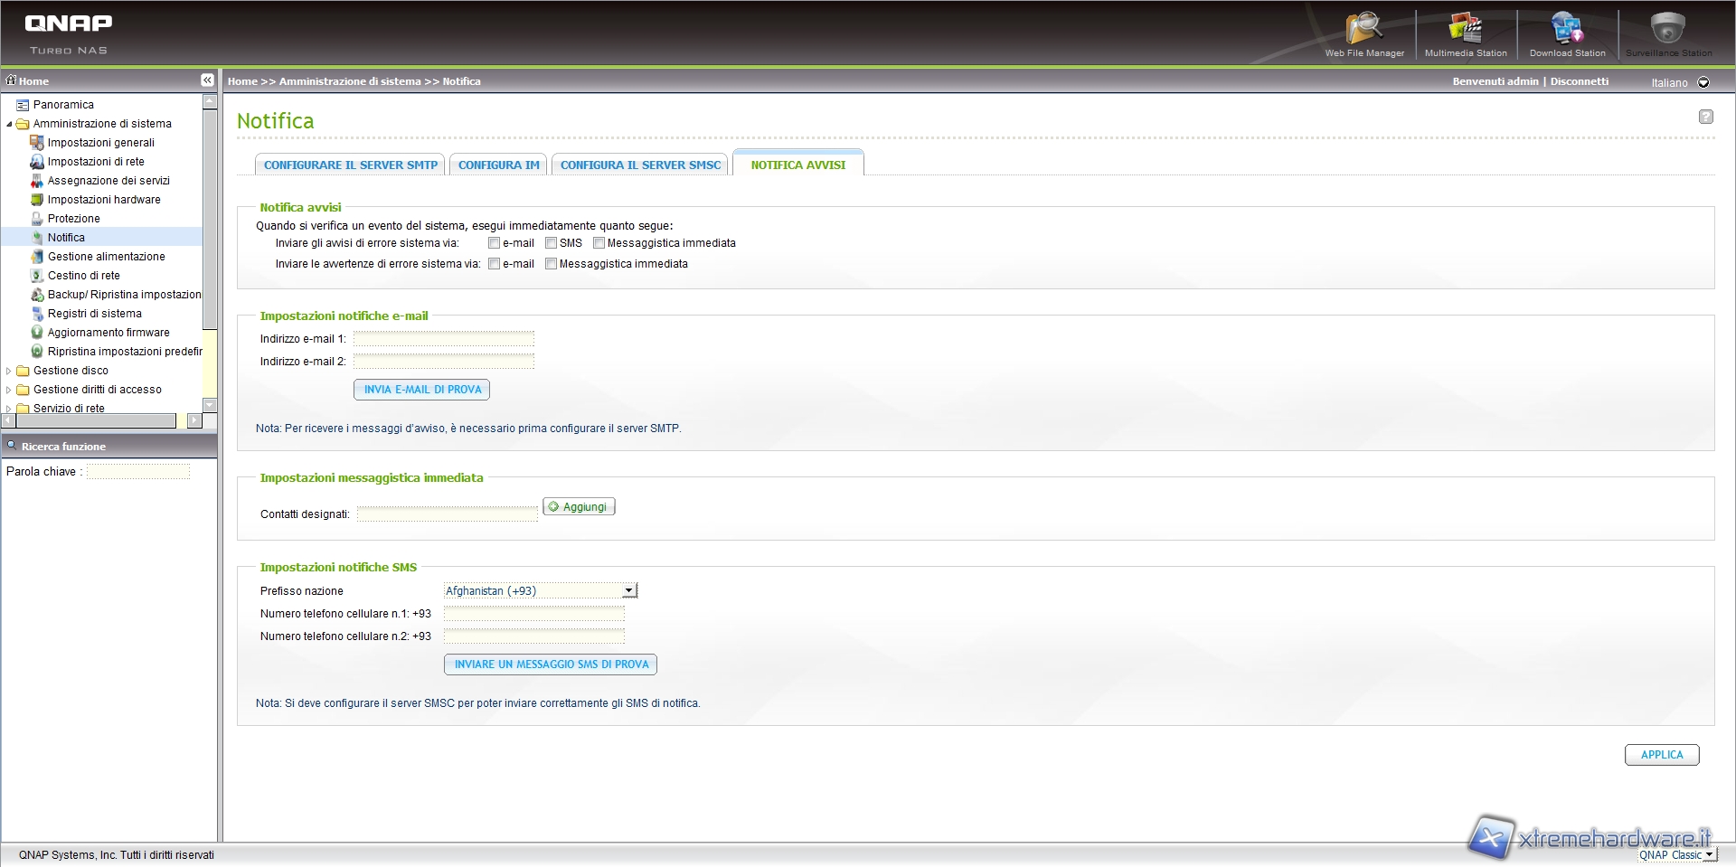The image size is (1736, 867).
Task: Open the Italiano language dropdown
Action: pyautogui.click(x=1703, y=82)
